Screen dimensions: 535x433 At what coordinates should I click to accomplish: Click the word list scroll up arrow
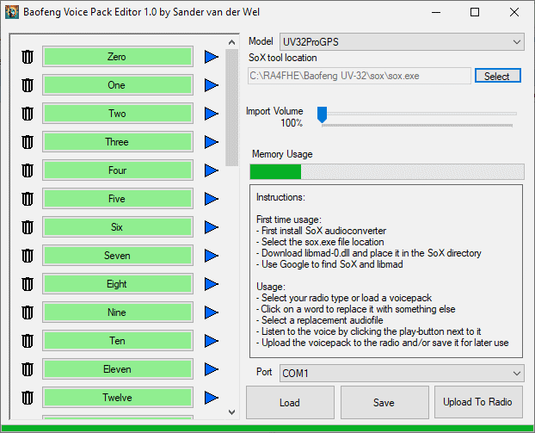click(231, 42)
